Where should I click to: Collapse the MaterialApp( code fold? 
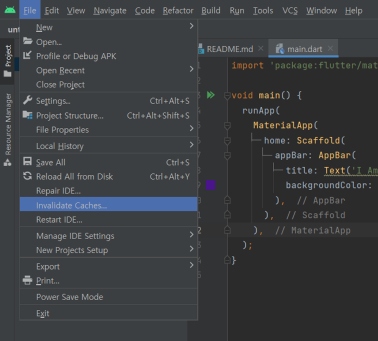coord(227,126)
